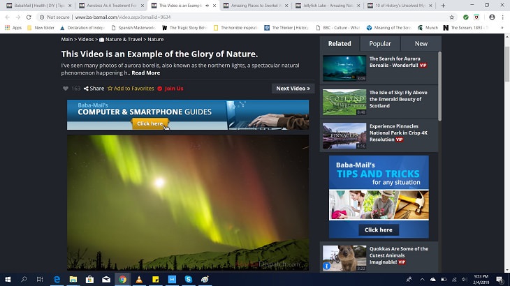The height and width of the screenshot is (286, 510).
Task: Open the Chrome profile avatar
Action: click(x=492, y=17)
